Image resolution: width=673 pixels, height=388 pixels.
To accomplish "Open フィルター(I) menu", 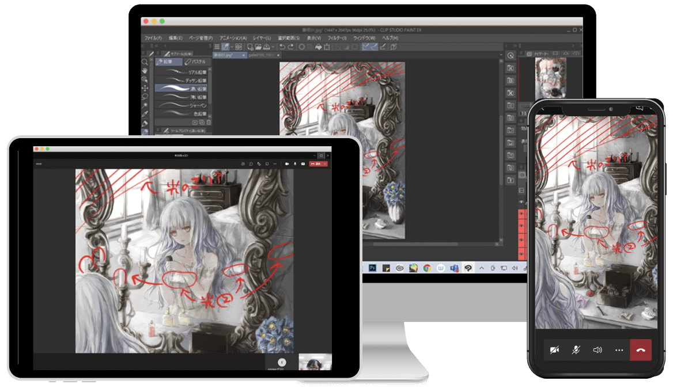I will (337, 38).
